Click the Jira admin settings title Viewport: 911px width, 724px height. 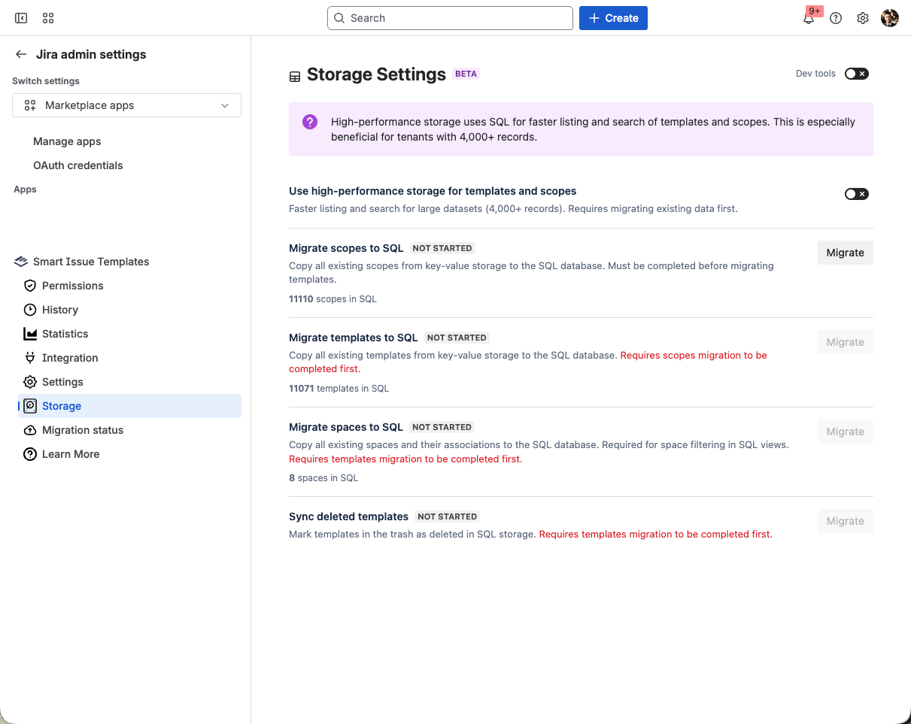point(91,54)
